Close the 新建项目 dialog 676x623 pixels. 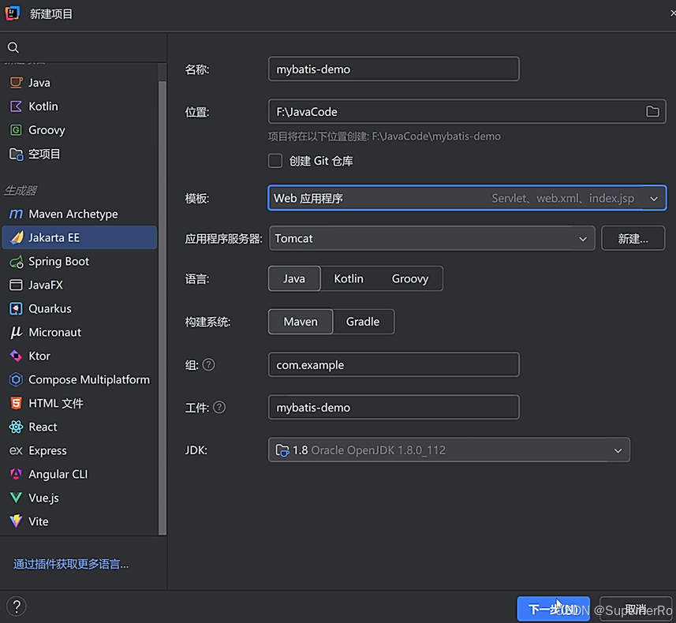tap(673, 13)
